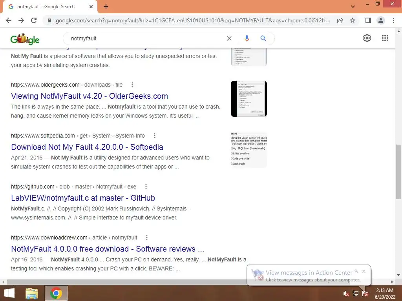Submit search with the magnifier icon
Viewport: 402px width, 301px height.
(263, 38)
